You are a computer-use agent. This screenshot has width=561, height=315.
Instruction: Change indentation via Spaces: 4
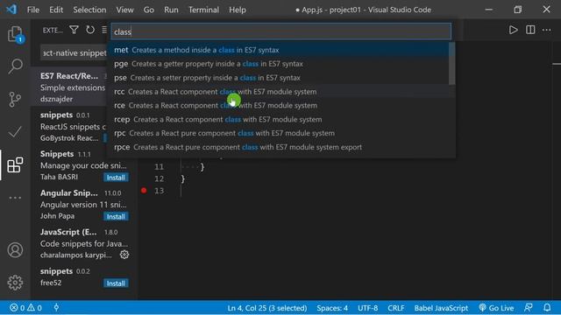332,308
